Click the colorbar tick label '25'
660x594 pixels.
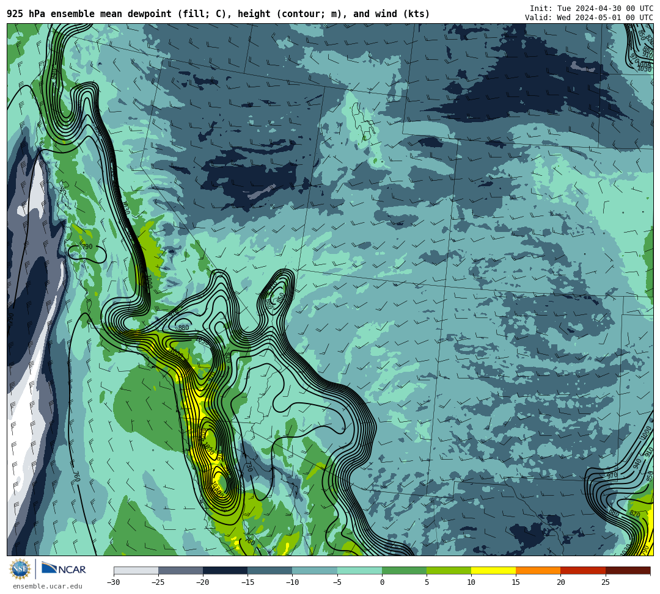pyautogui.click(x=605, y=582)
